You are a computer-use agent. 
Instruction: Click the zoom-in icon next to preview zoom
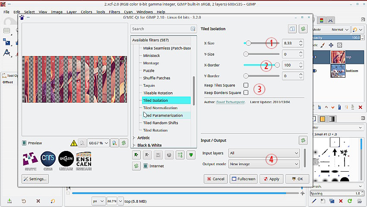114,143
